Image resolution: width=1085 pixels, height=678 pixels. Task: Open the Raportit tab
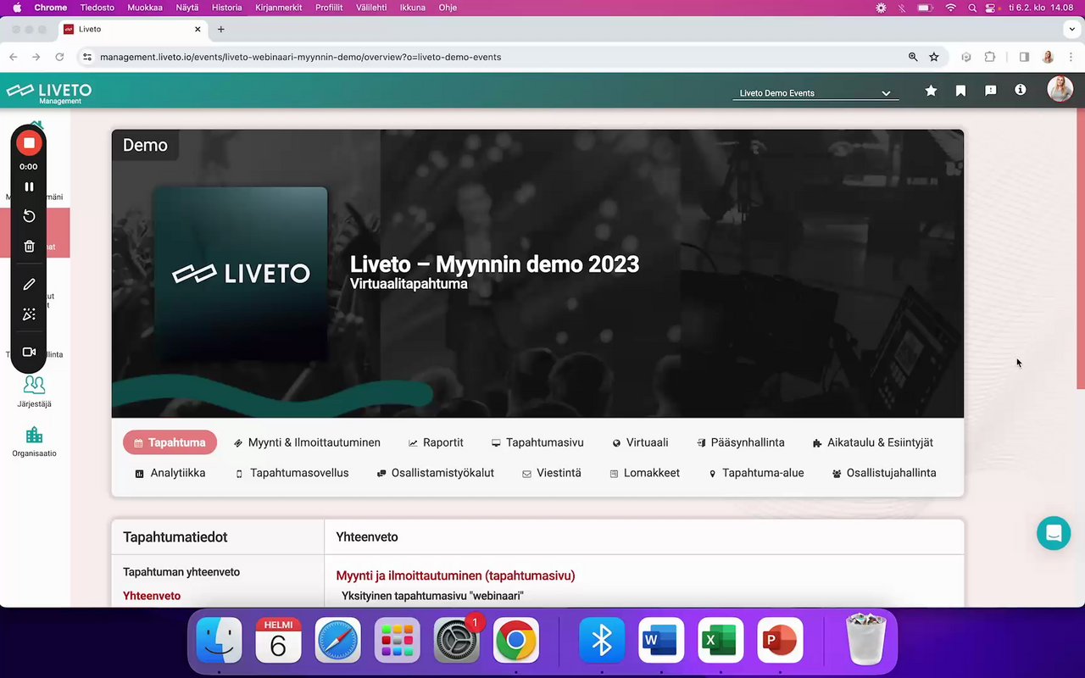click(x=436, y=442)
